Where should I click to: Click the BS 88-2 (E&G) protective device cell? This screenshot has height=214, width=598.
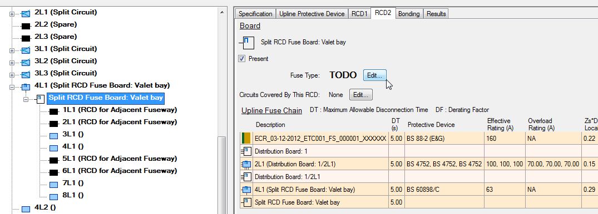tap(444, 139)
